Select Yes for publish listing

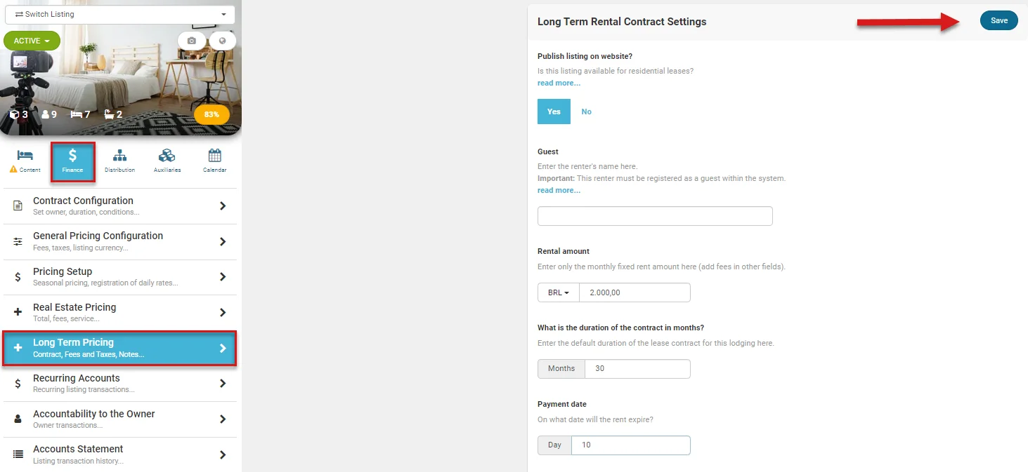click(554, 112)
